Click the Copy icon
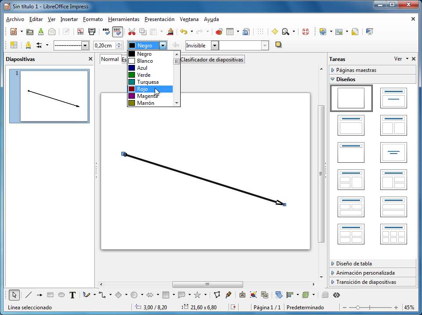 142,32
